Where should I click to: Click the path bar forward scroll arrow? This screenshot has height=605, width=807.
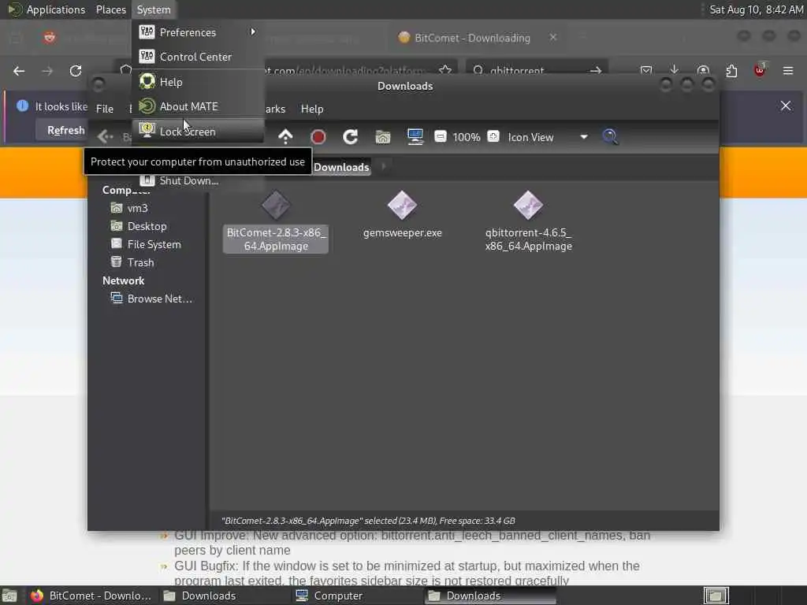pyautogui.click(x=384, y=166)
